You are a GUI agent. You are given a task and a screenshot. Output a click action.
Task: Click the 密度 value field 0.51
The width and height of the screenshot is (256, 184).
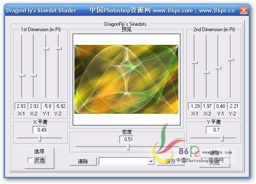[127, 139]
